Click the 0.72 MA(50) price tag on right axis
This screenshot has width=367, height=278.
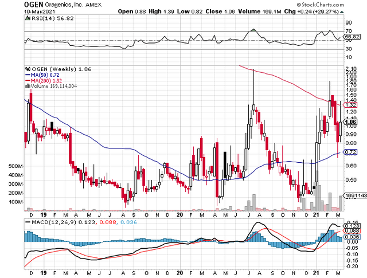point(351,152)
